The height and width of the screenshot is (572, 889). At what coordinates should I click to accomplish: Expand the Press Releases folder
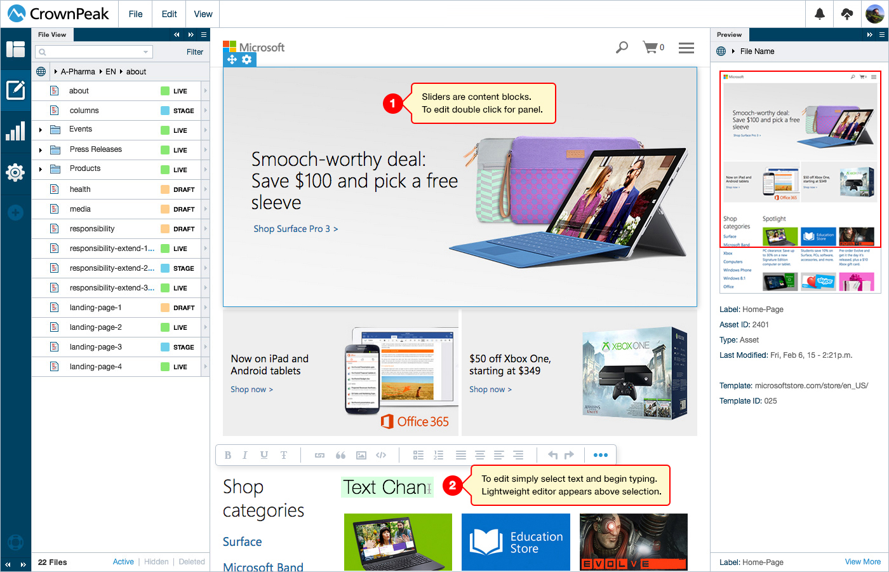coord(41,150)
